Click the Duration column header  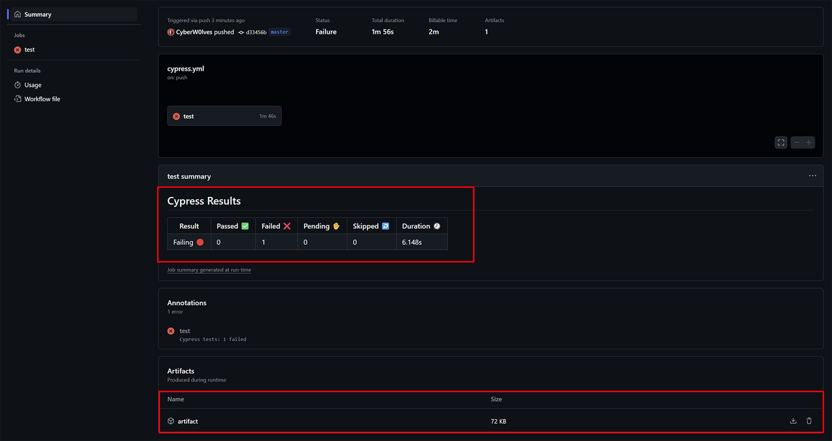[x=422, y=226]
